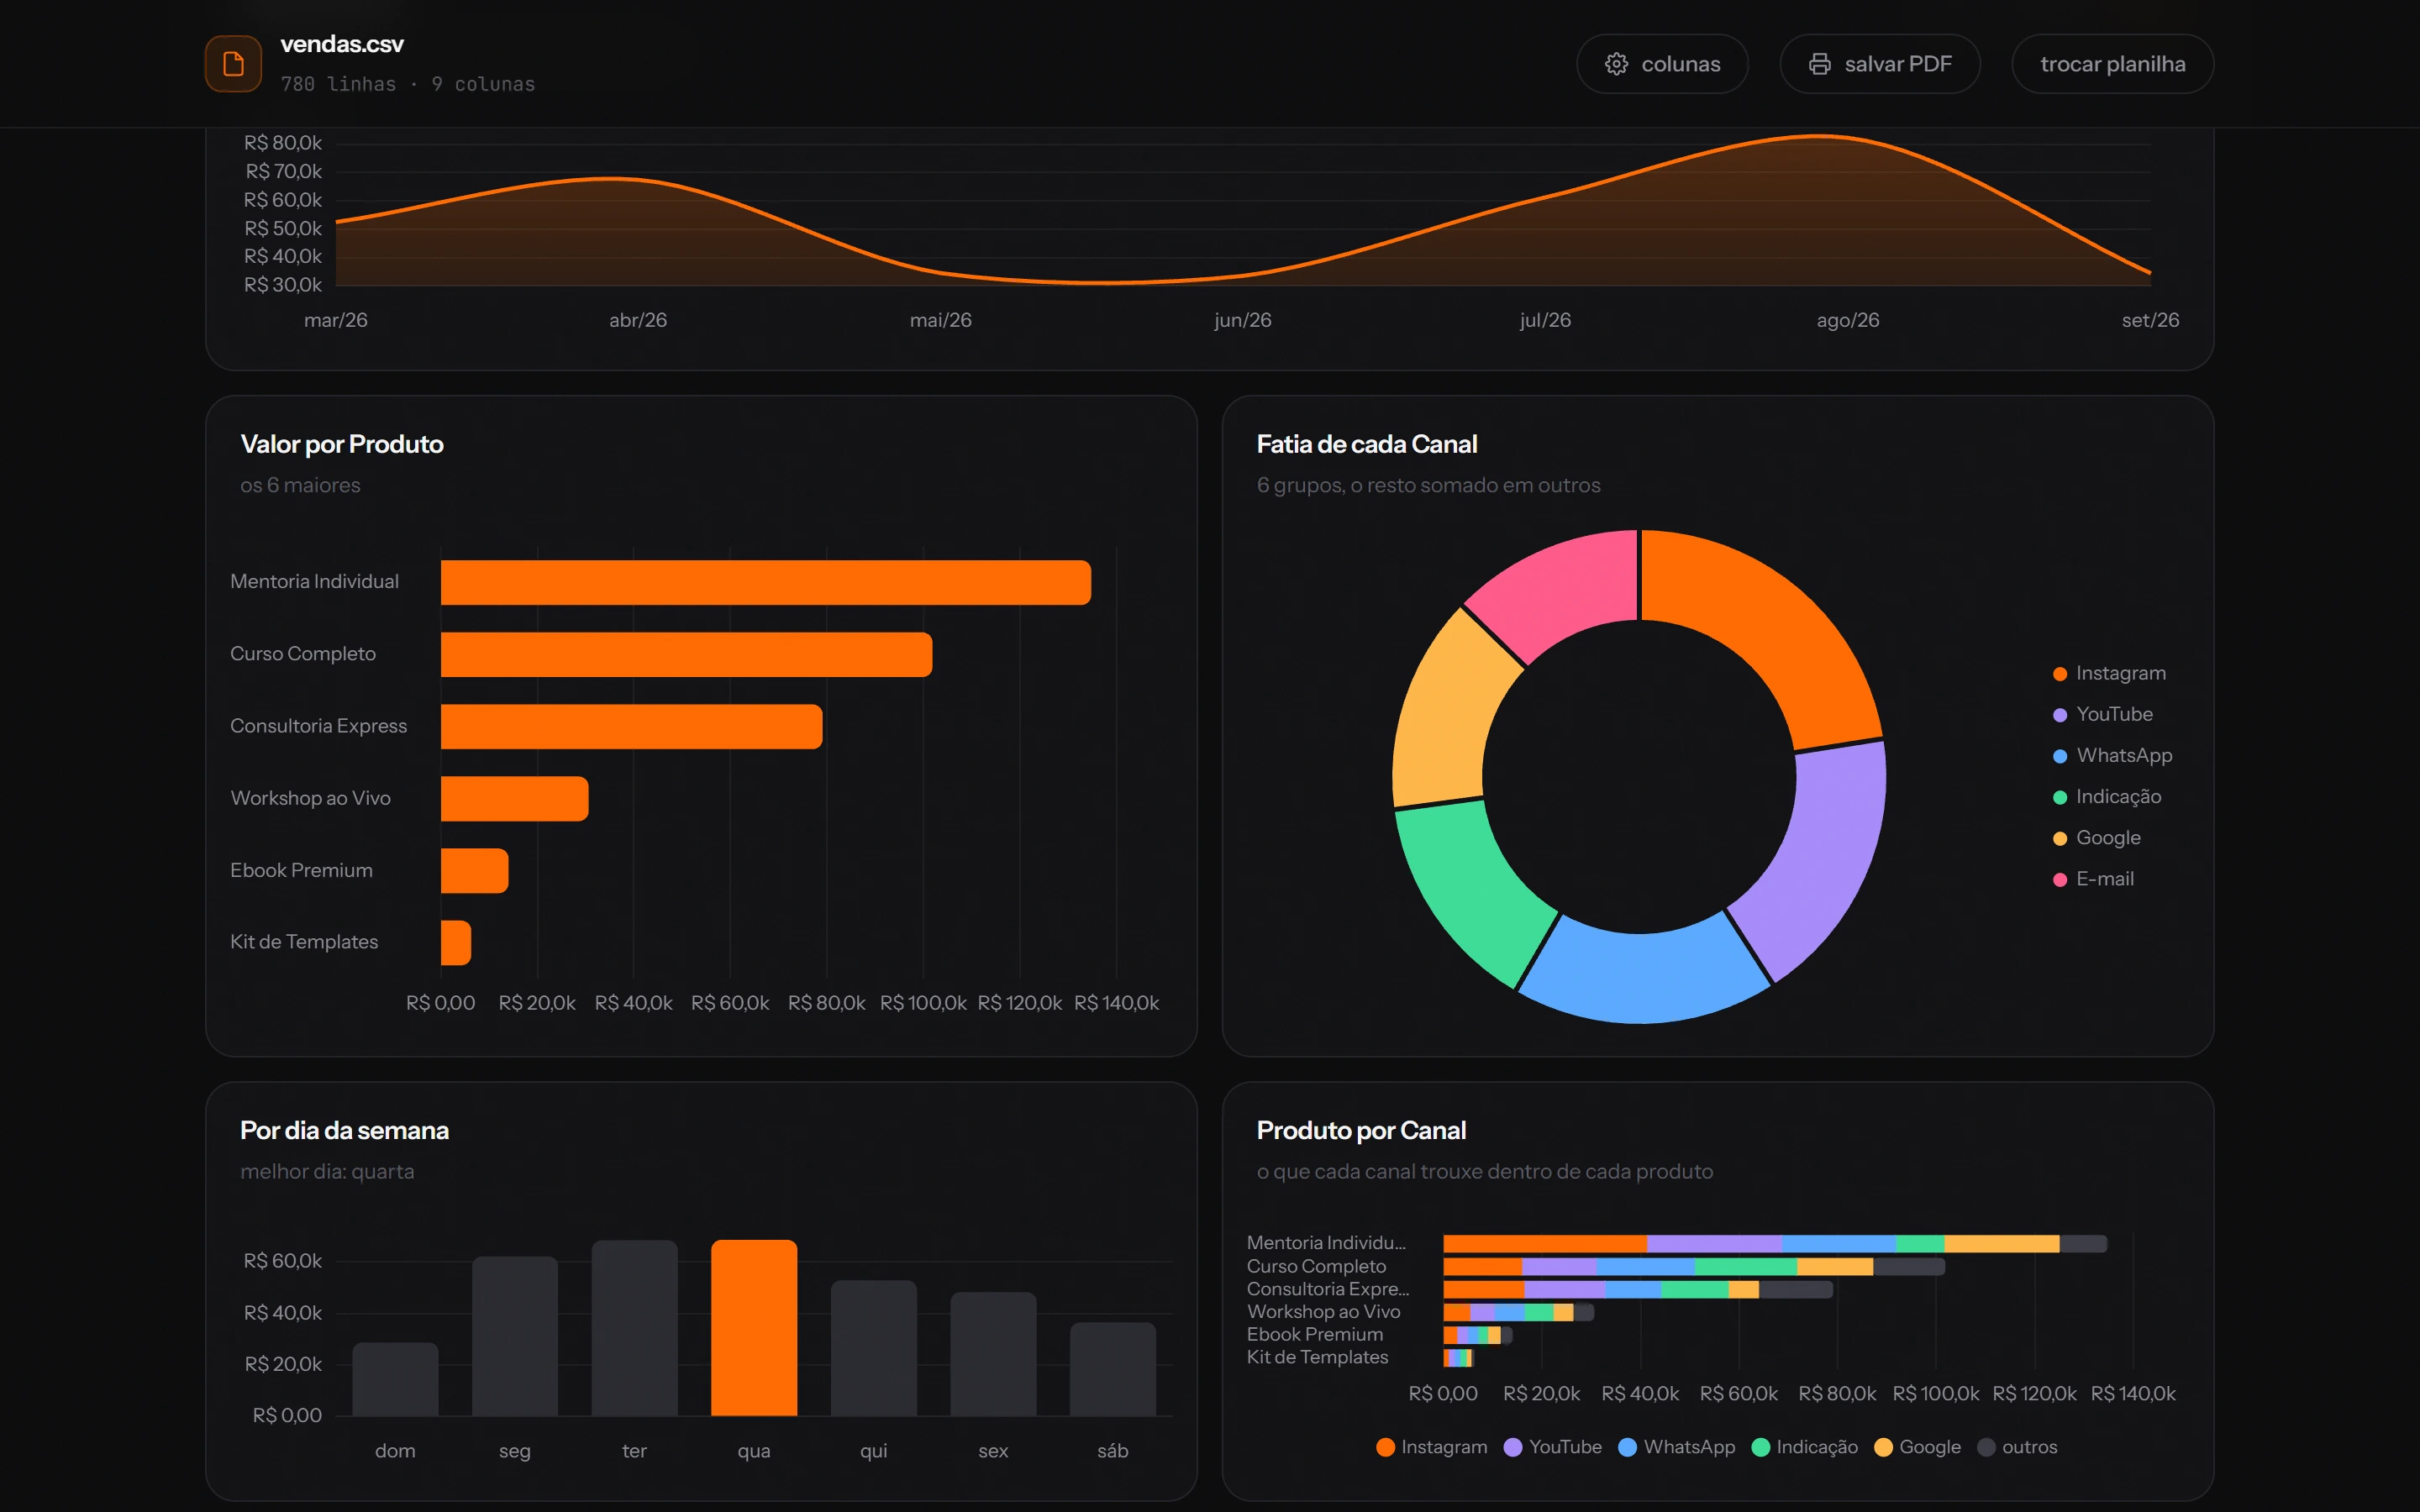Select the seg weekday bar
2420x1512 pixels.
pos(515,1336)
